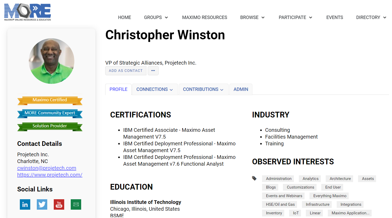Image resolution: width=392 pixels, height=218 pixels.
Task: Open the Twitter social link
Action: (42, 204)
